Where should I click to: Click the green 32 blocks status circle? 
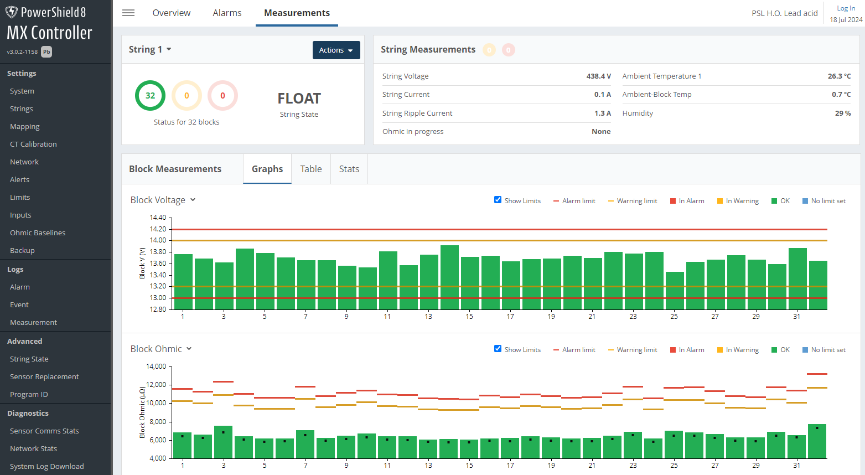click(150, 95)
